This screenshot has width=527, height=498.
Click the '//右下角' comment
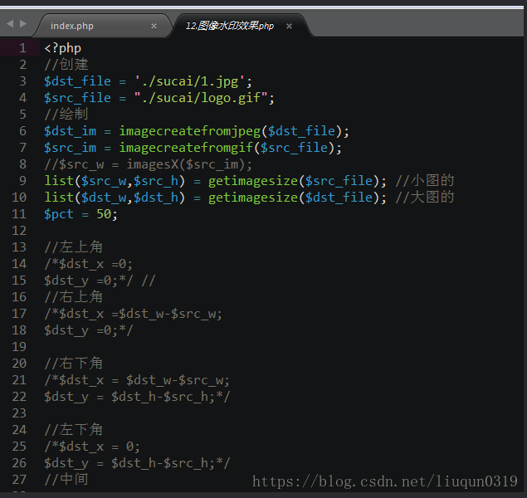coord(73,364)
